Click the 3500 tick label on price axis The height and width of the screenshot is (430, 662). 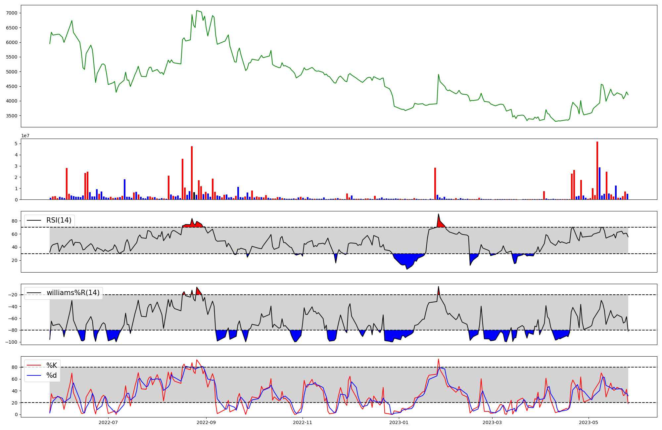pyautogui.click(x=12, y=116)
